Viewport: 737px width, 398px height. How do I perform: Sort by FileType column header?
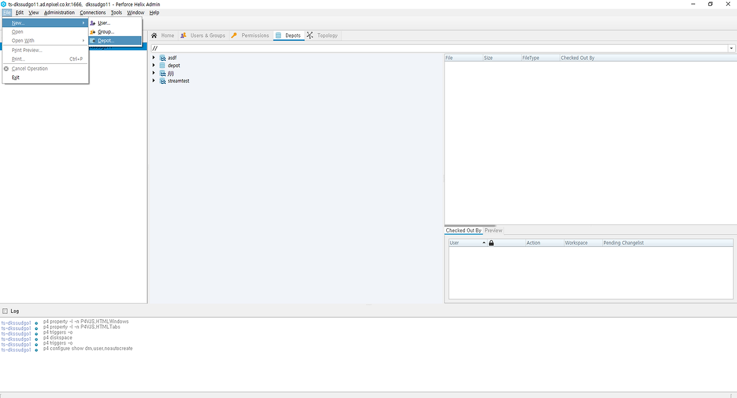540,58
